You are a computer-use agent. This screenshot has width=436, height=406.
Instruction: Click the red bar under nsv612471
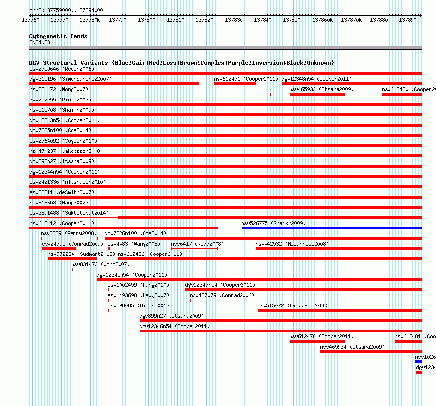(x=235, y=84)
